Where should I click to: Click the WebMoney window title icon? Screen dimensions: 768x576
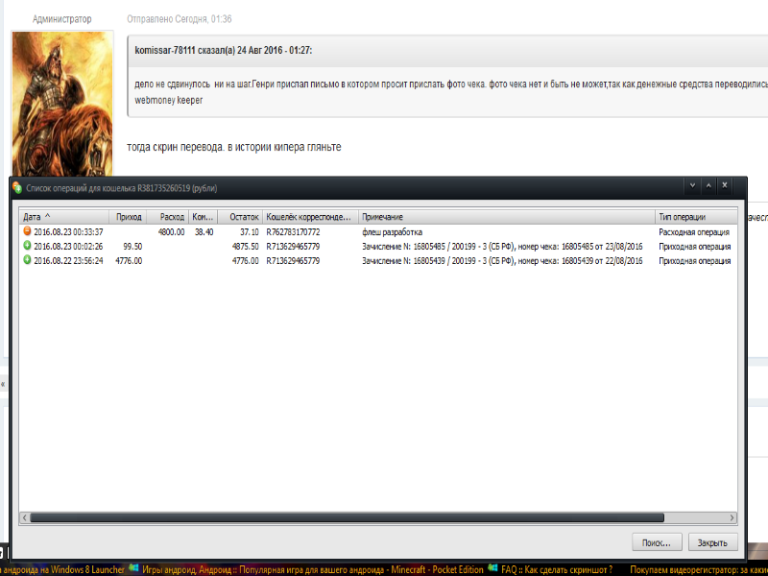(17, 186)
